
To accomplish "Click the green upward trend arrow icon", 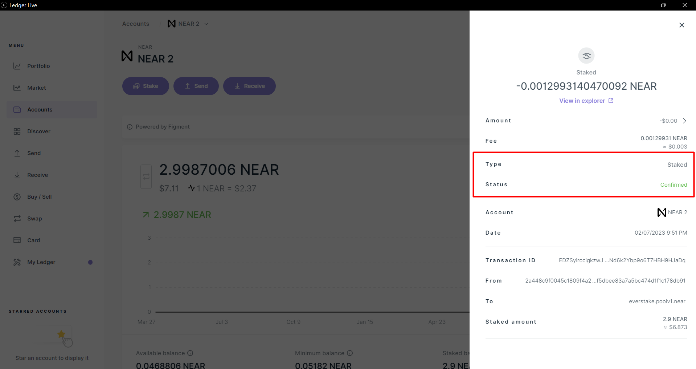I will coord(146,215).
